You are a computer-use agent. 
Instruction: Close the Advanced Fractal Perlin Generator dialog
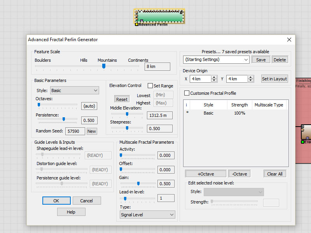coord(289,40)
